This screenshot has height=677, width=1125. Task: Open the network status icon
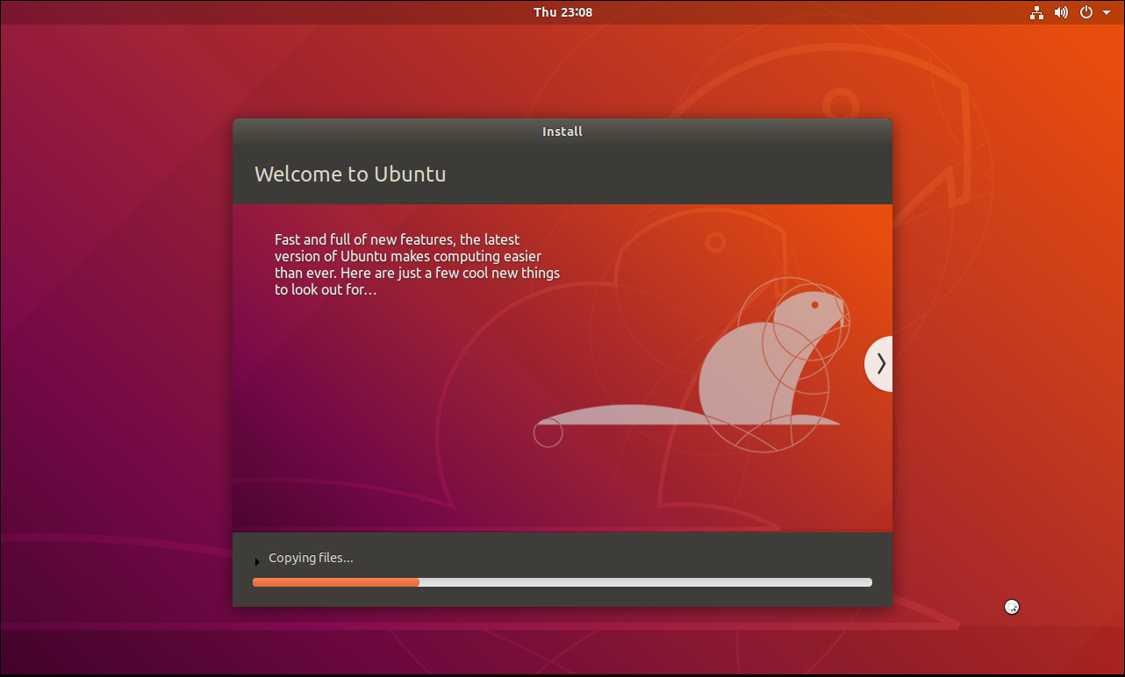(1037, 12)
